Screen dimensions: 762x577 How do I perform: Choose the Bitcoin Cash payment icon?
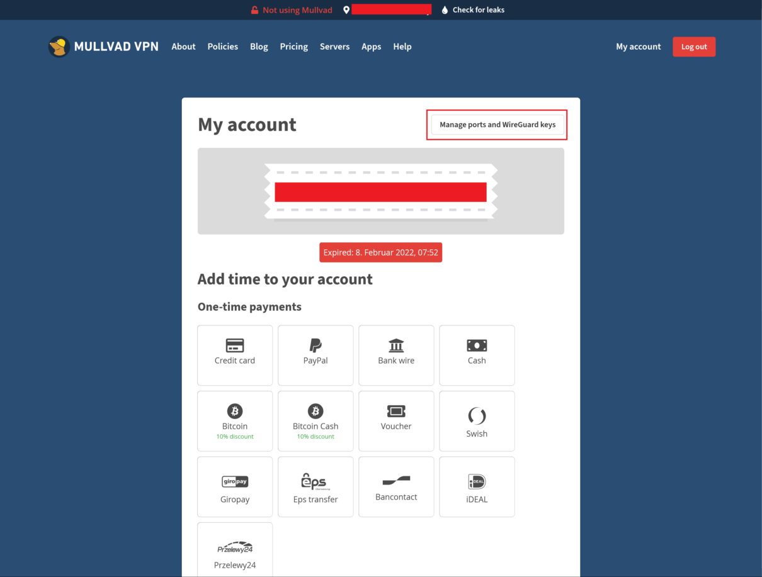[316, 412]
